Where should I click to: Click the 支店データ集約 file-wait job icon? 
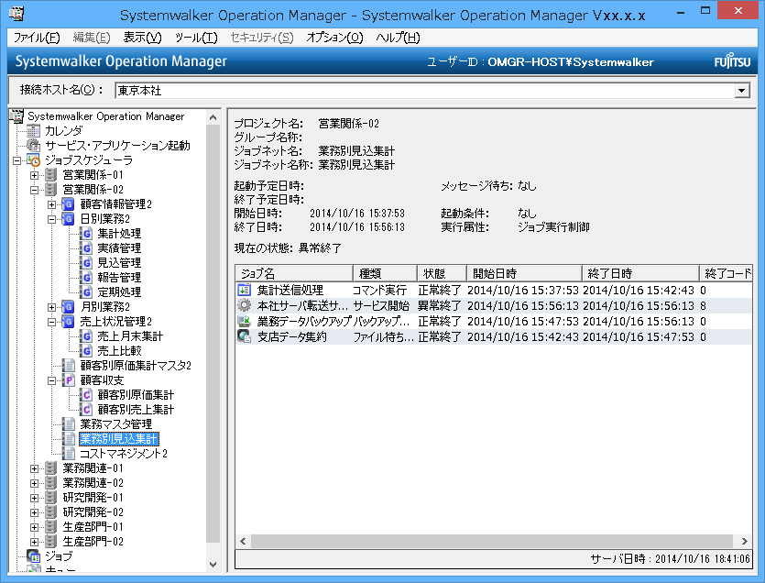(244, 336)
